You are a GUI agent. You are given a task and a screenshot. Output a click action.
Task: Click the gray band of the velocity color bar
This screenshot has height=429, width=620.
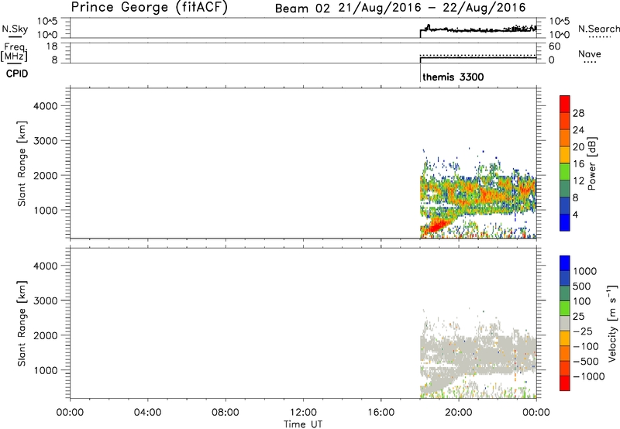pos(565,323)
